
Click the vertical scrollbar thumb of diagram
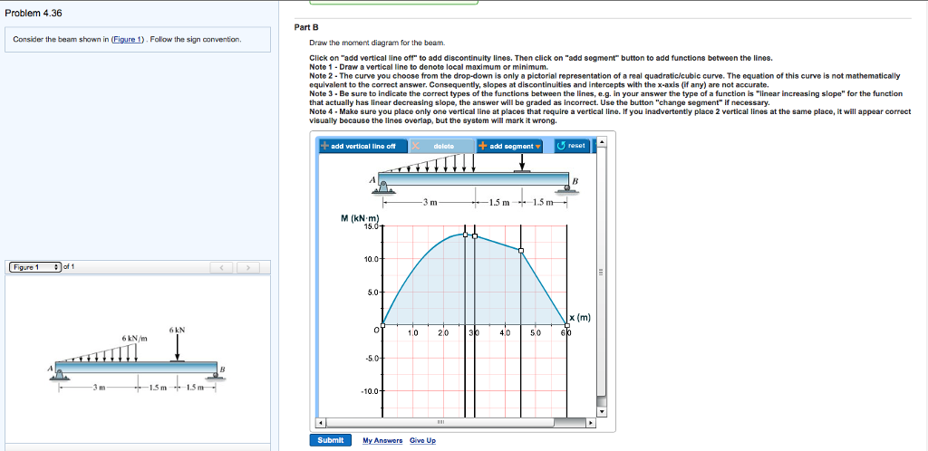tap(602, 272)
